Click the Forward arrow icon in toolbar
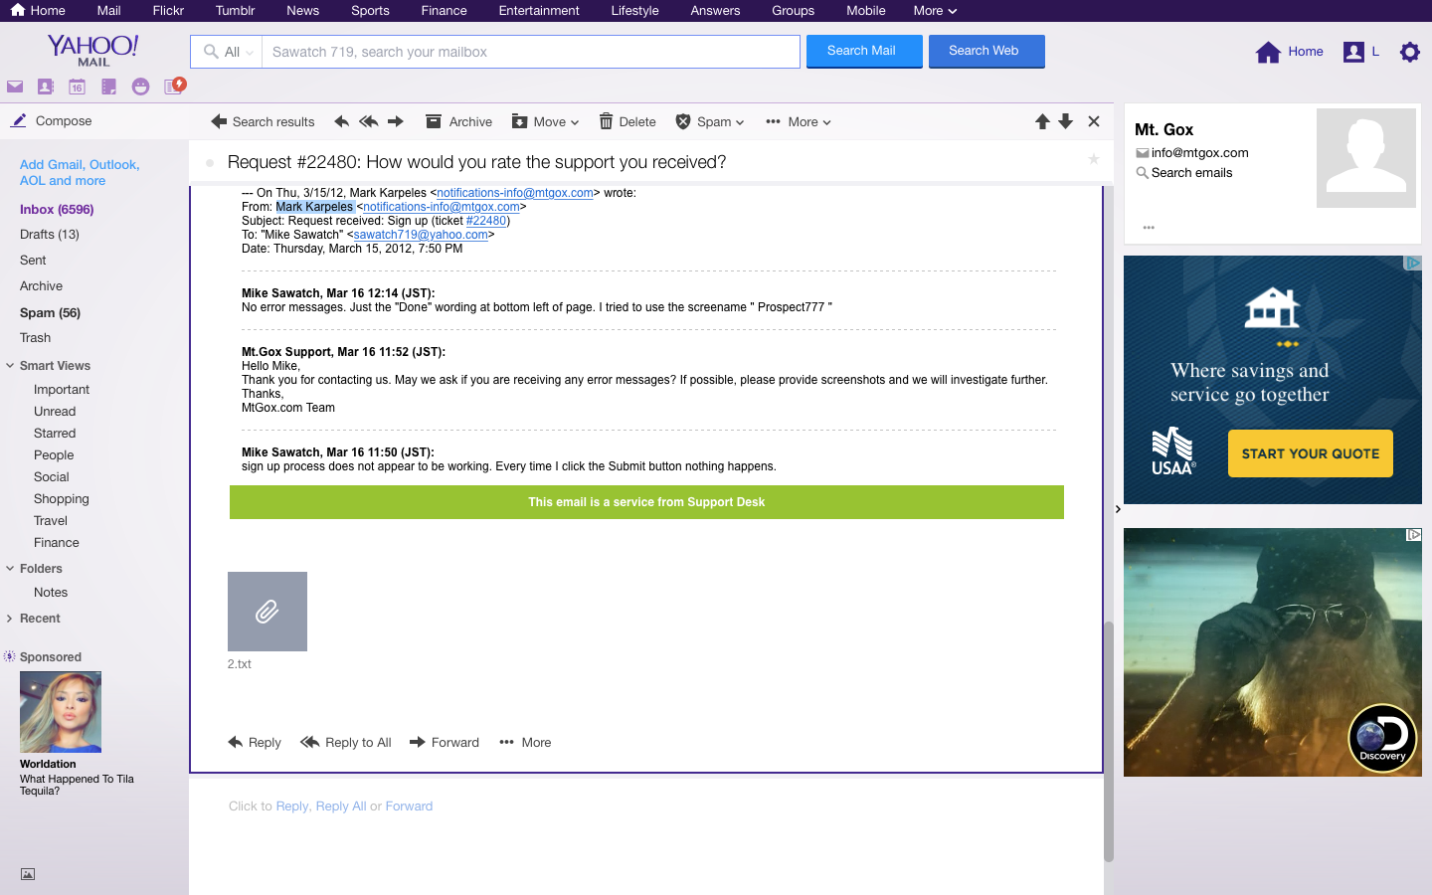Image resolution: width=1432 pixels, height=895 pixels. pyautogui.click(x=396, y=121)
